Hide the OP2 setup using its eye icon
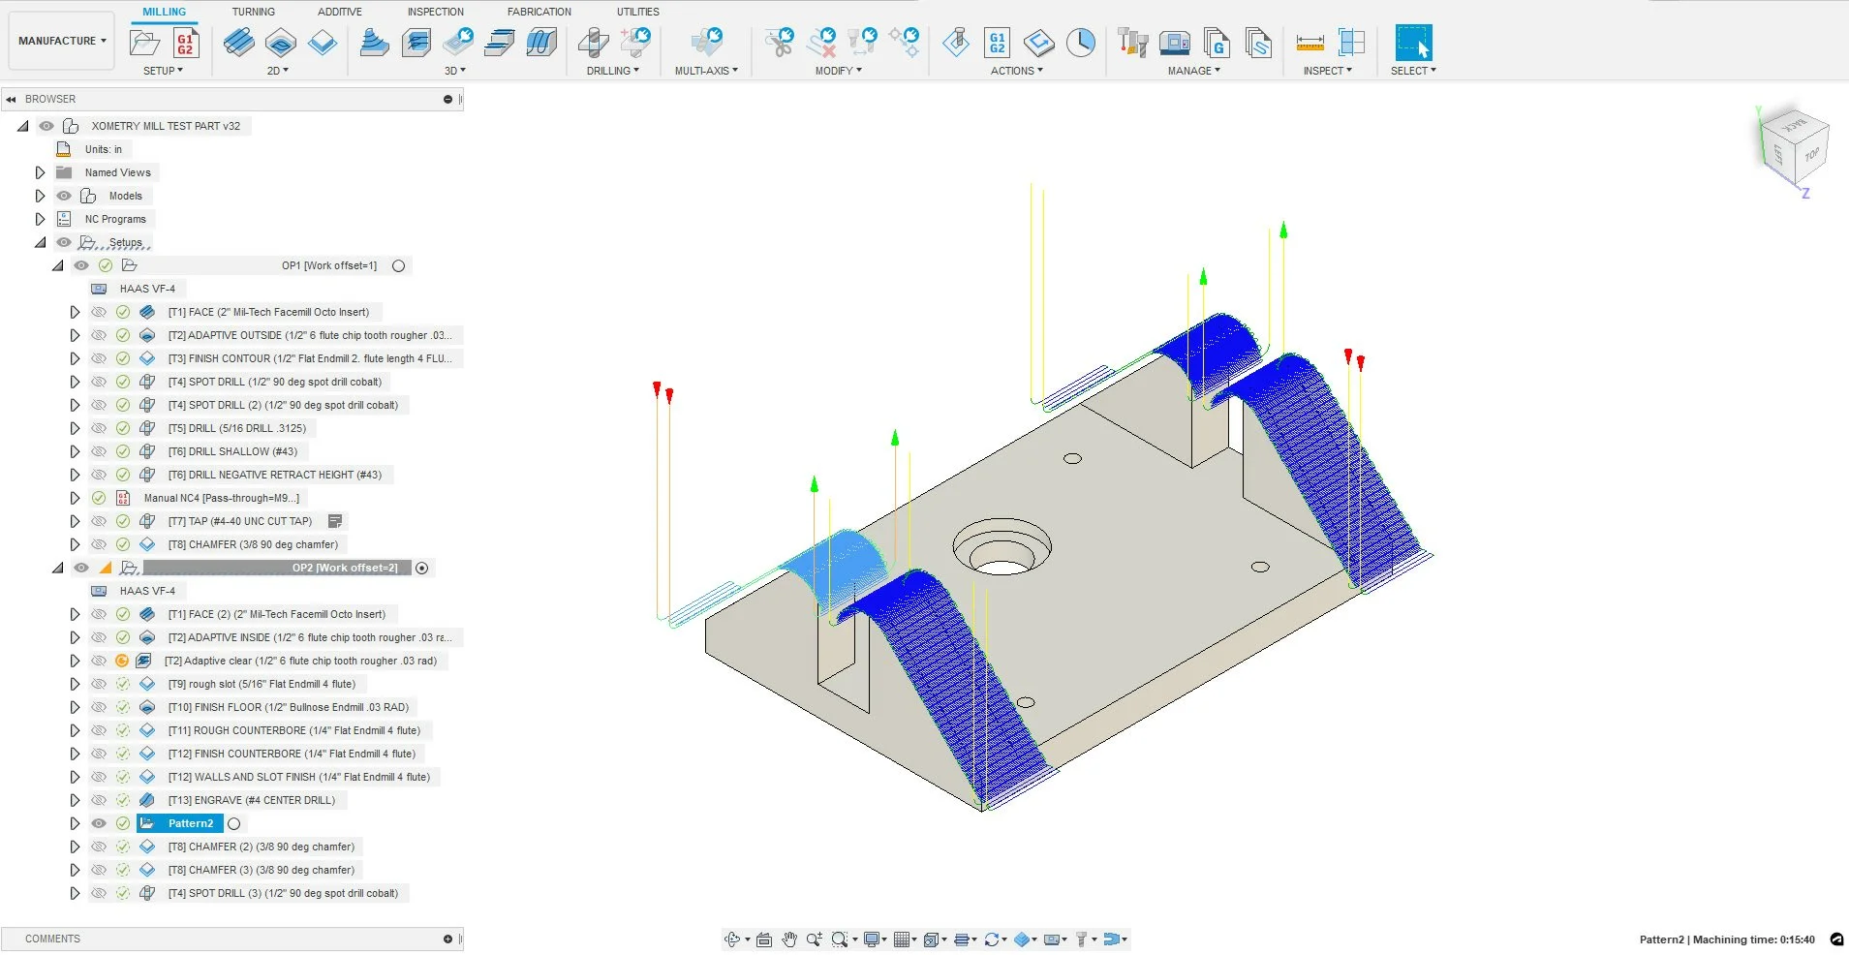1849x955 pixels. tap(81, 568)
